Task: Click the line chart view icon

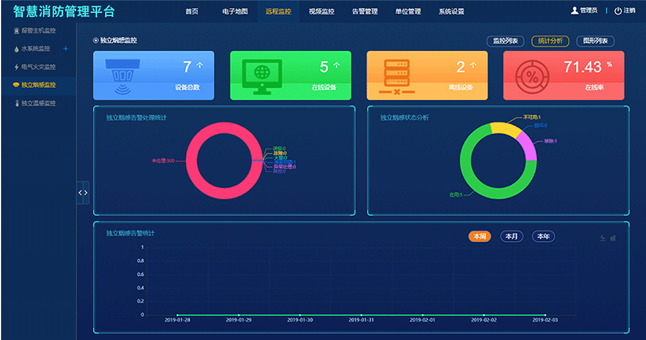Action: [x=603, y=238]
